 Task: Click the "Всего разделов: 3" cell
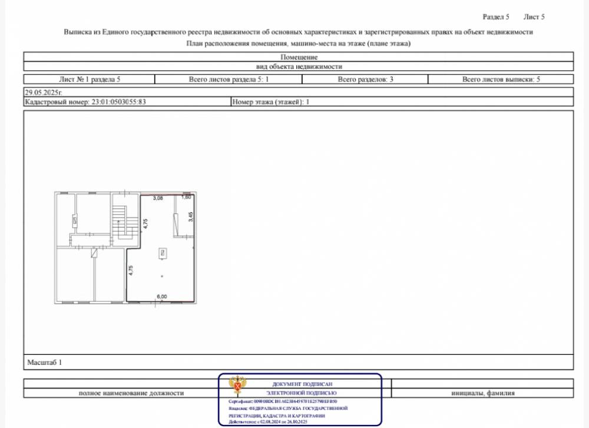click(365, 79)
